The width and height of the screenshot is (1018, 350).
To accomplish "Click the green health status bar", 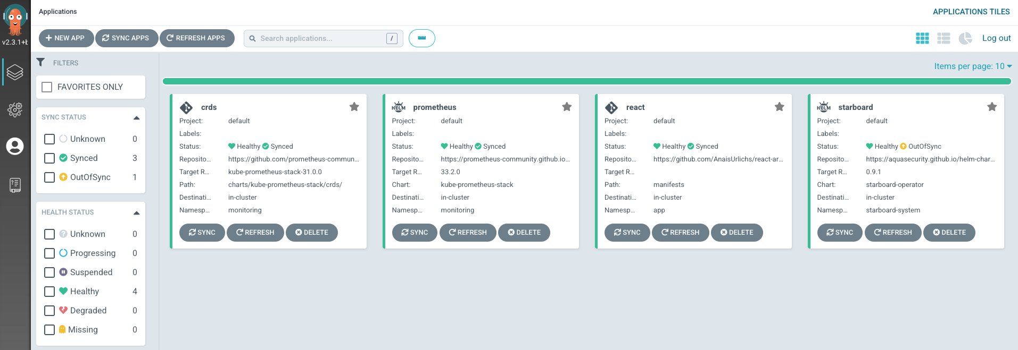I will 586,81.
